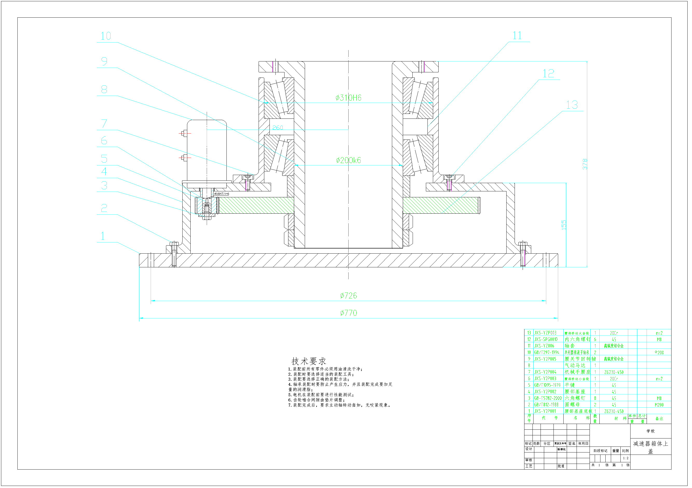Click the 备注 column header
The image size is (692, 488).
click(x=659, y=419)
